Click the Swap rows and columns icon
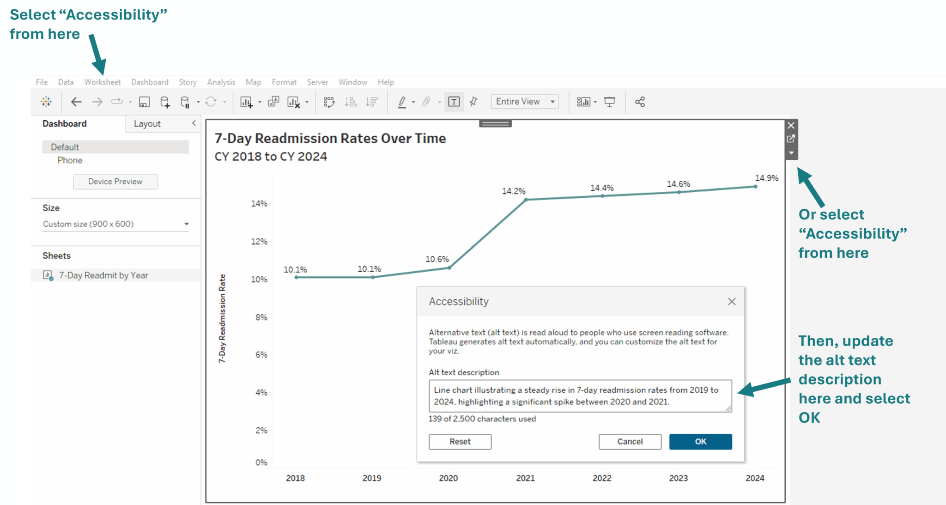946x505 pixels. tap(329, 102)
